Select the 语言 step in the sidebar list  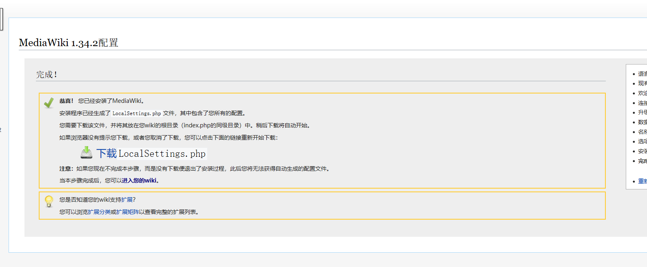pyautogui.click(x=642, y=74)
